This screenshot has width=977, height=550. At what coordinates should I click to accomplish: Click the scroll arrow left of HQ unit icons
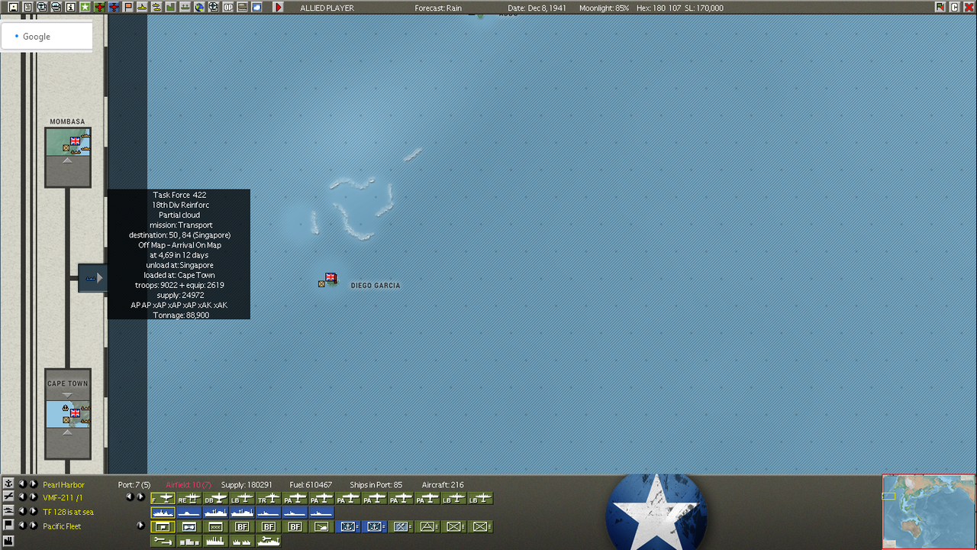click(140, 526)
